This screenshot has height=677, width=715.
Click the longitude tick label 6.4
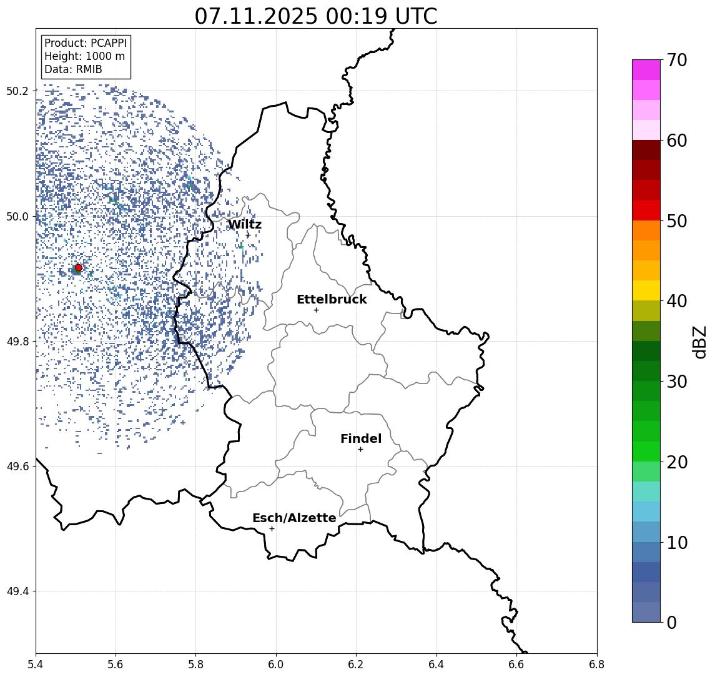(x=436, y=665)
